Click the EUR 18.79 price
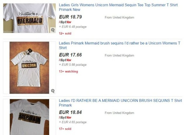The image size is (184, 135). (70, 17)
